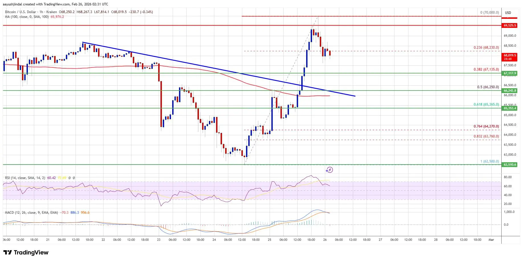The width and height of the screenshot is (523, 261).
Task: Click the Mar date on time axis
Action: click(x=491, y=240)
